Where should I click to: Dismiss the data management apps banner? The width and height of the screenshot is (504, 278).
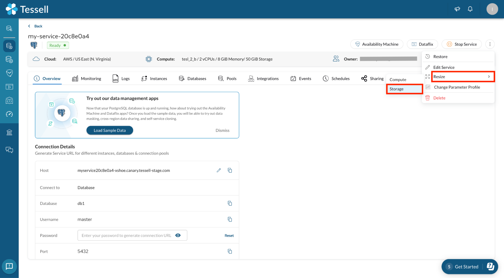pos(222,130)
